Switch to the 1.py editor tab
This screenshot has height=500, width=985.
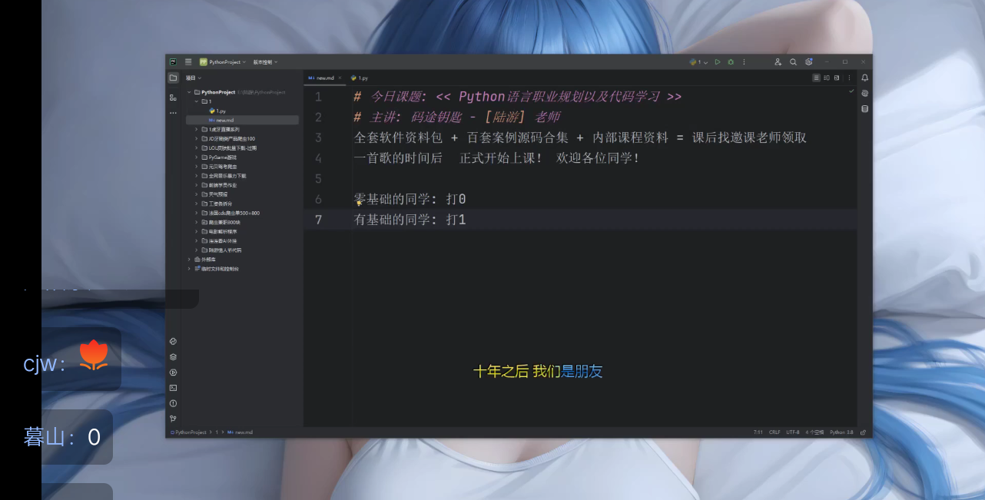360,78
